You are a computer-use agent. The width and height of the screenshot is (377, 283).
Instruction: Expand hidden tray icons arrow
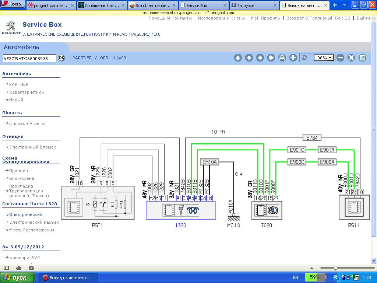click(x=336, y=277)
